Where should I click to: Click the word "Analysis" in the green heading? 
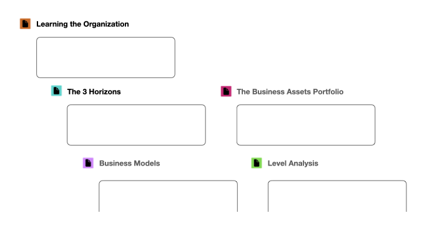pyautogui.click(x=304, y=163)
